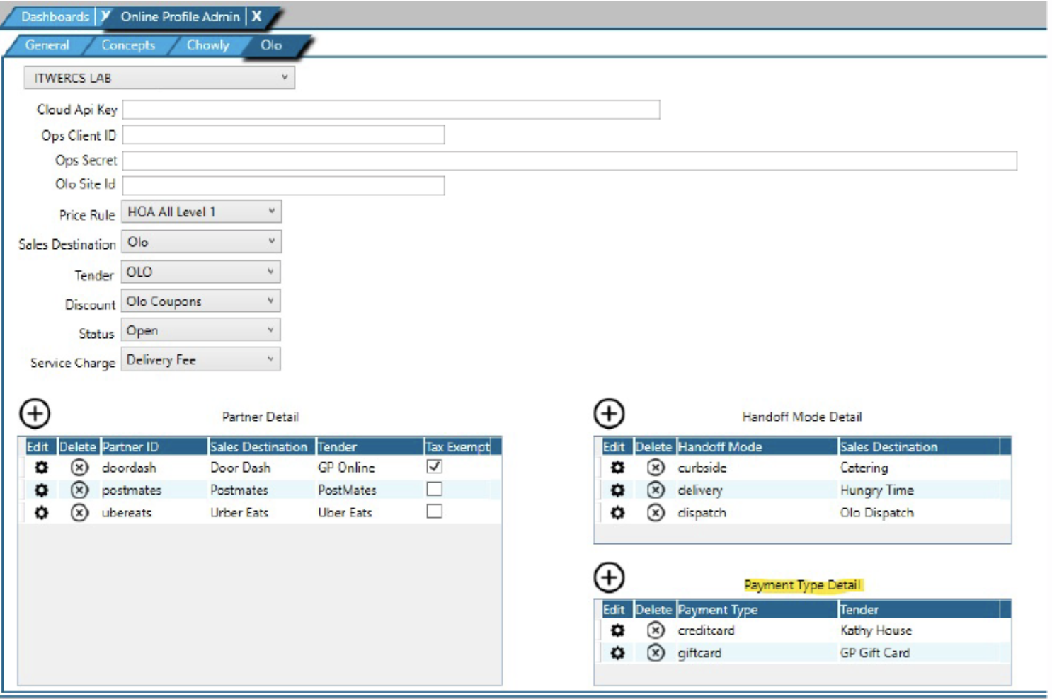Delete the postmates partner row
Image resolution: width=1052 pixels, height=699 pixels.
[x=79, y=490]
